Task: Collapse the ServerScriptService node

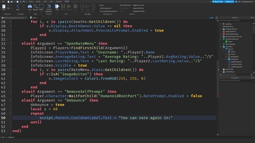Action: click(221, 39)
